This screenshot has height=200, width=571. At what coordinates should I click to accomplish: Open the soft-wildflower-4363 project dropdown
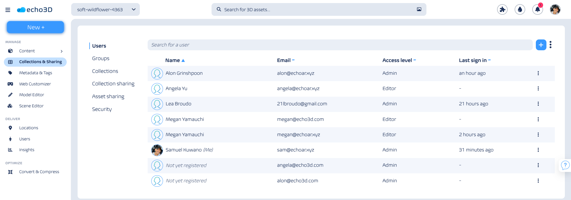105,9
